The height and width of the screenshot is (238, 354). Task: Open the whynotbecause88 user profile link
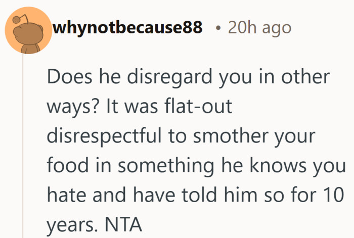[127, 28]
